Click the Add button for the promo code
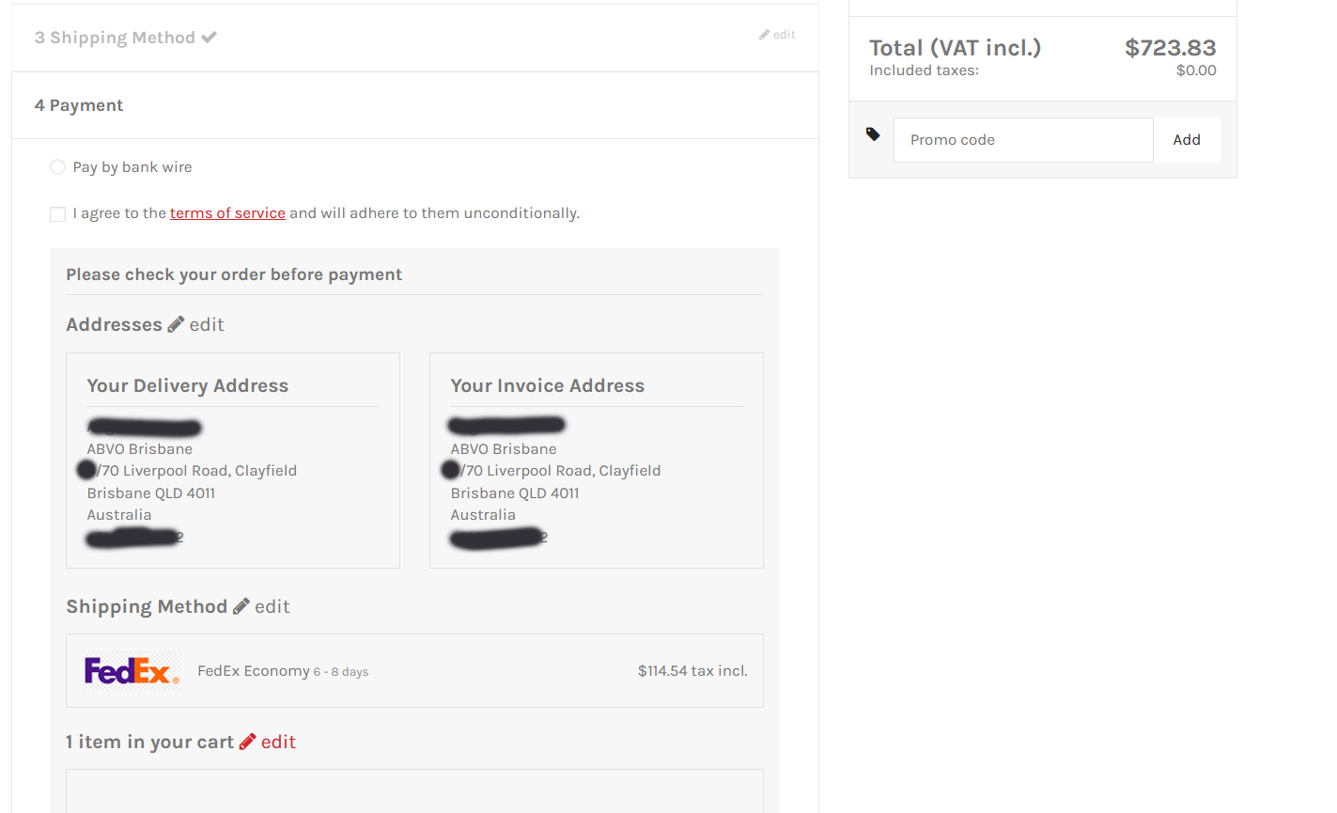Image resolution: width=1337 pixels, height=813 pixels. (1187, 139)
